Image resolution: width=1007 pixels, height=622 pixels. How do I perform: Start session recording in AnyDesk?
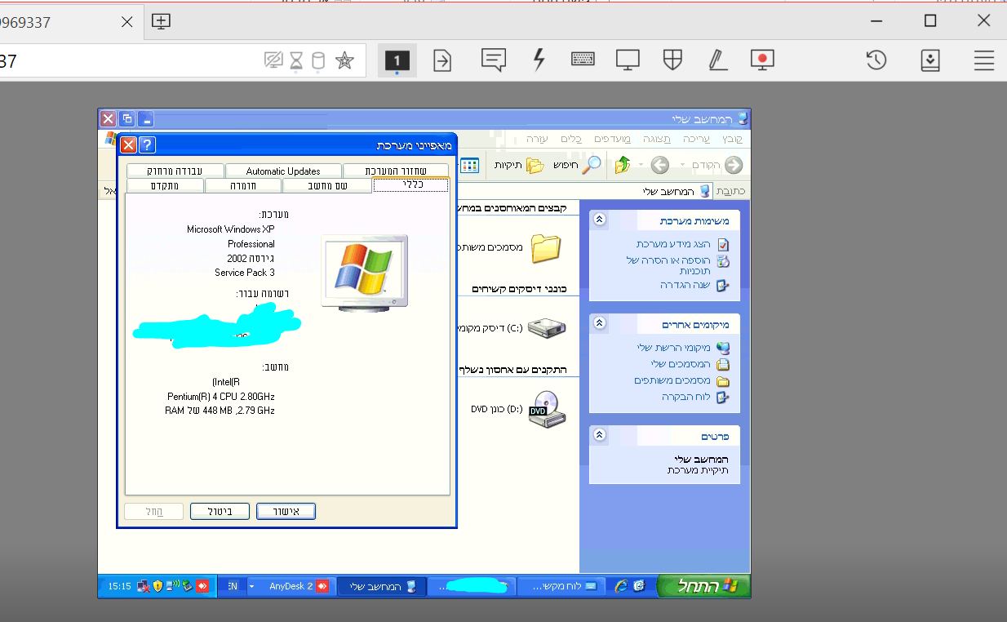[762, 60]
